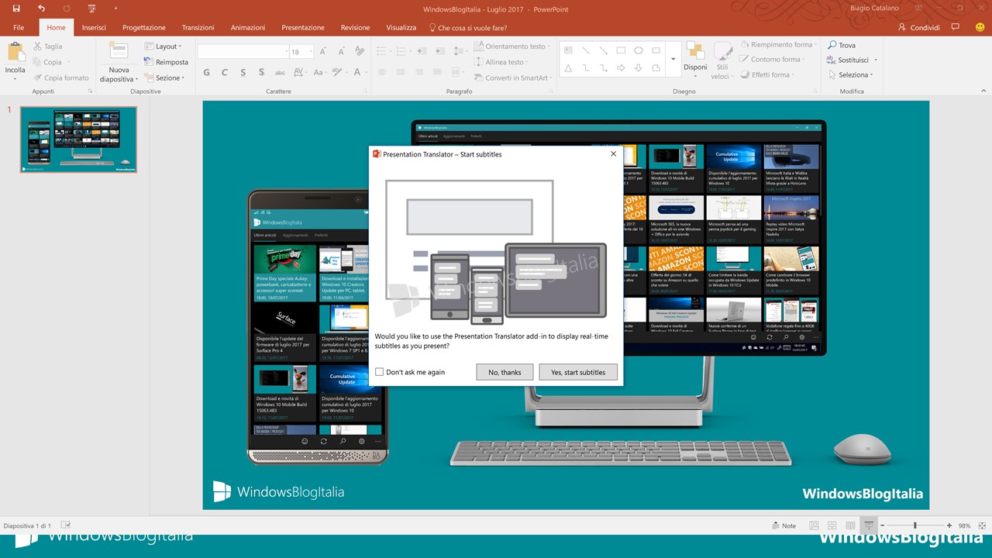This screenshot has height=558, width=992.
Task: Select slide 1 thumbnail in the panel
Action: pyautogui.click(x=78, y=139)
